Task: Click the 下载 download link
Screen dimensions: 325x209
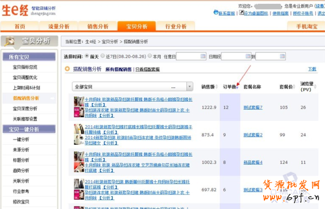Action: tap(312, 69)
